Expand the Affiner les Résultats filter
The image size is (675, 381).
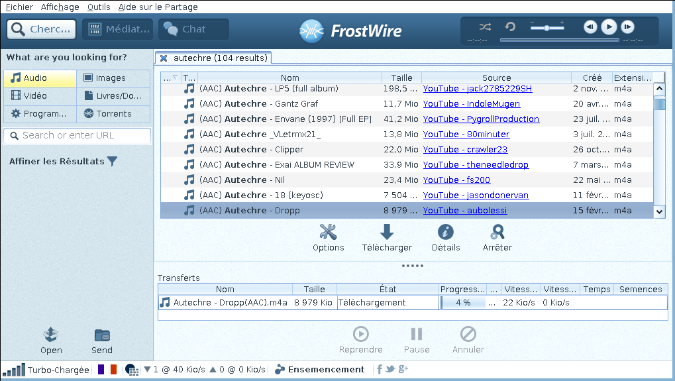64,162
